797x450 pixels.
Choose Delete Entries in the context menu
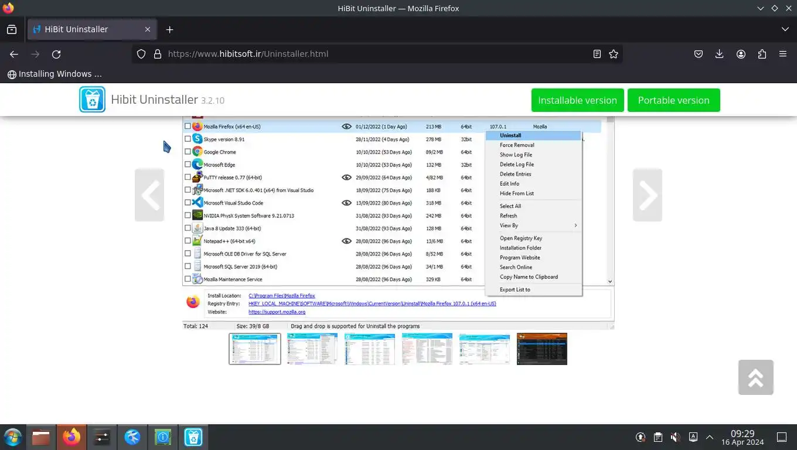pyautogui.click(x=534, y=174)
